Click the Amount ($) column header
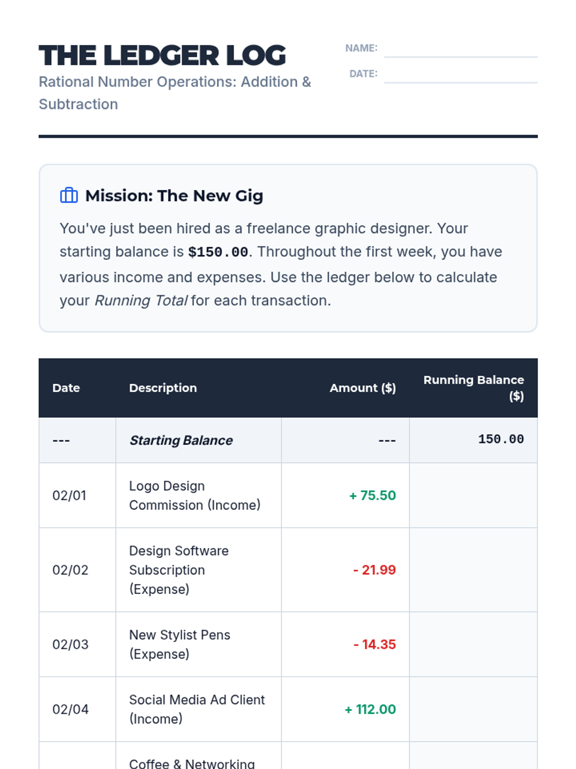Image resolution: width=576 pixels, height=769 pixels. pos(362,388)
